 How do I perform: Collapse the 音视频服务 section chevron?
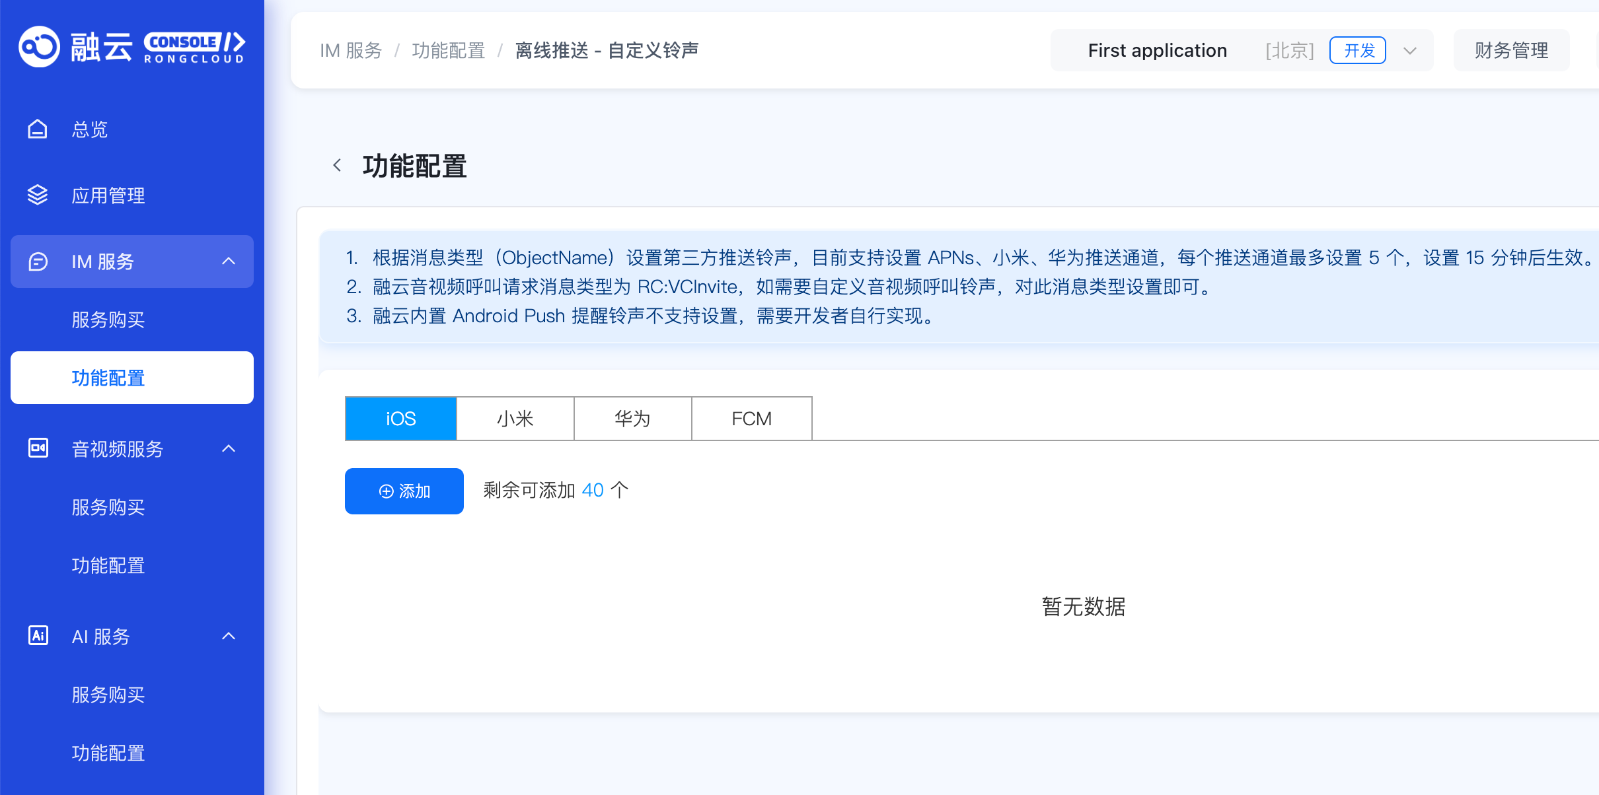[x=229, y=449]
